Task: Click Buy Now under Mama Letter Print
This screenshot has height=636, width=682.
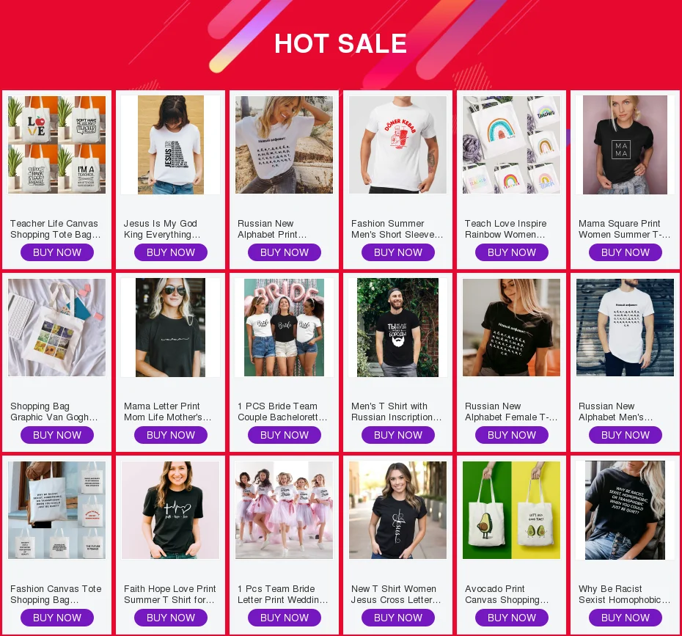Action: (x=170, y=435)
